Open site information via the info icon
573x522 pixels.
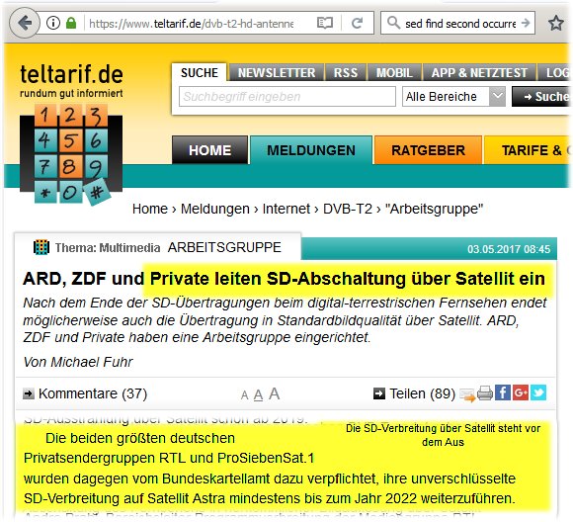pos(53,24)
